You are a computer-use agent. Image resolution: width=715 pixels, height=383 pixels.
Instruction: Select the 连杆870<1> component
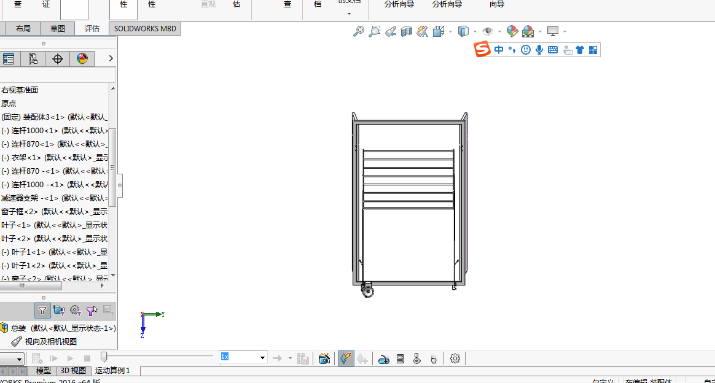tap(54, 144)
